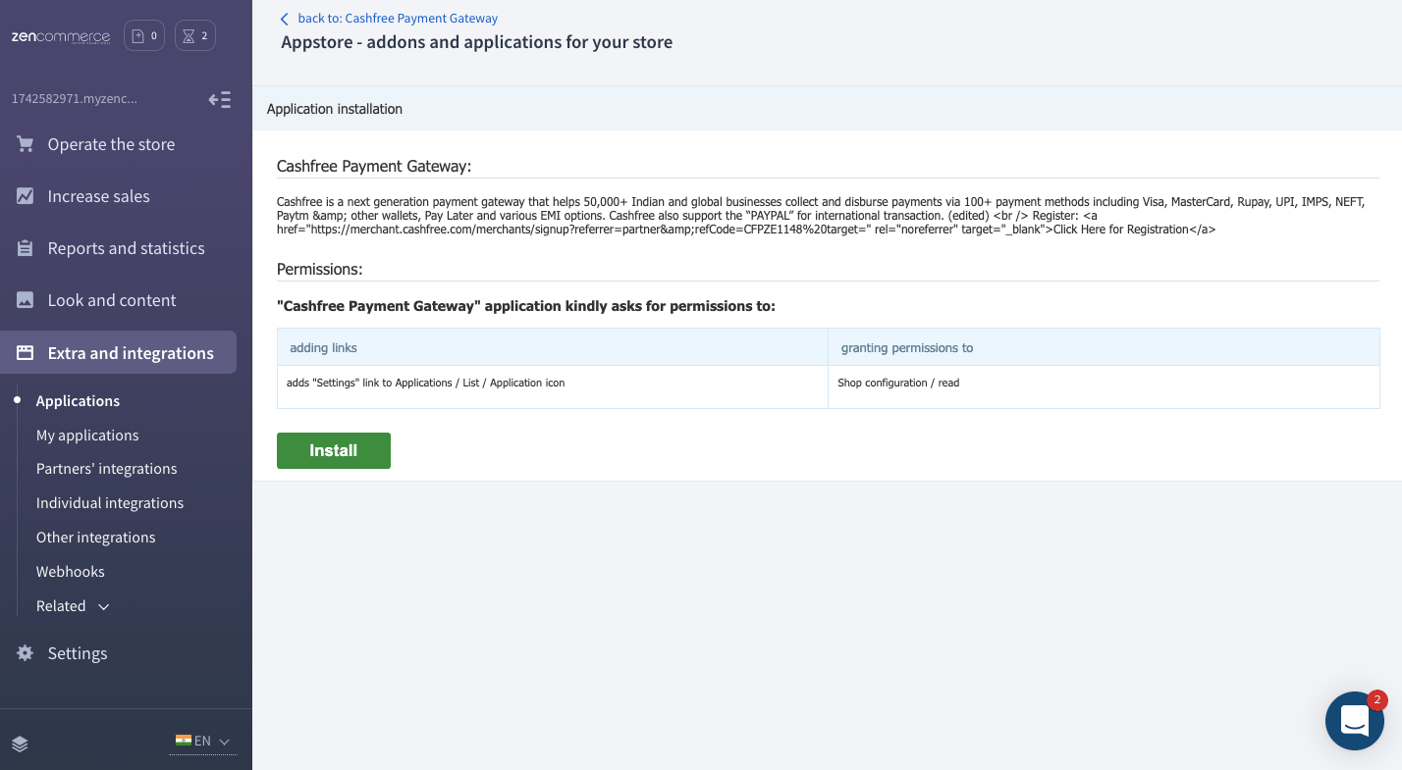Click the Permissions: heading

320,269
